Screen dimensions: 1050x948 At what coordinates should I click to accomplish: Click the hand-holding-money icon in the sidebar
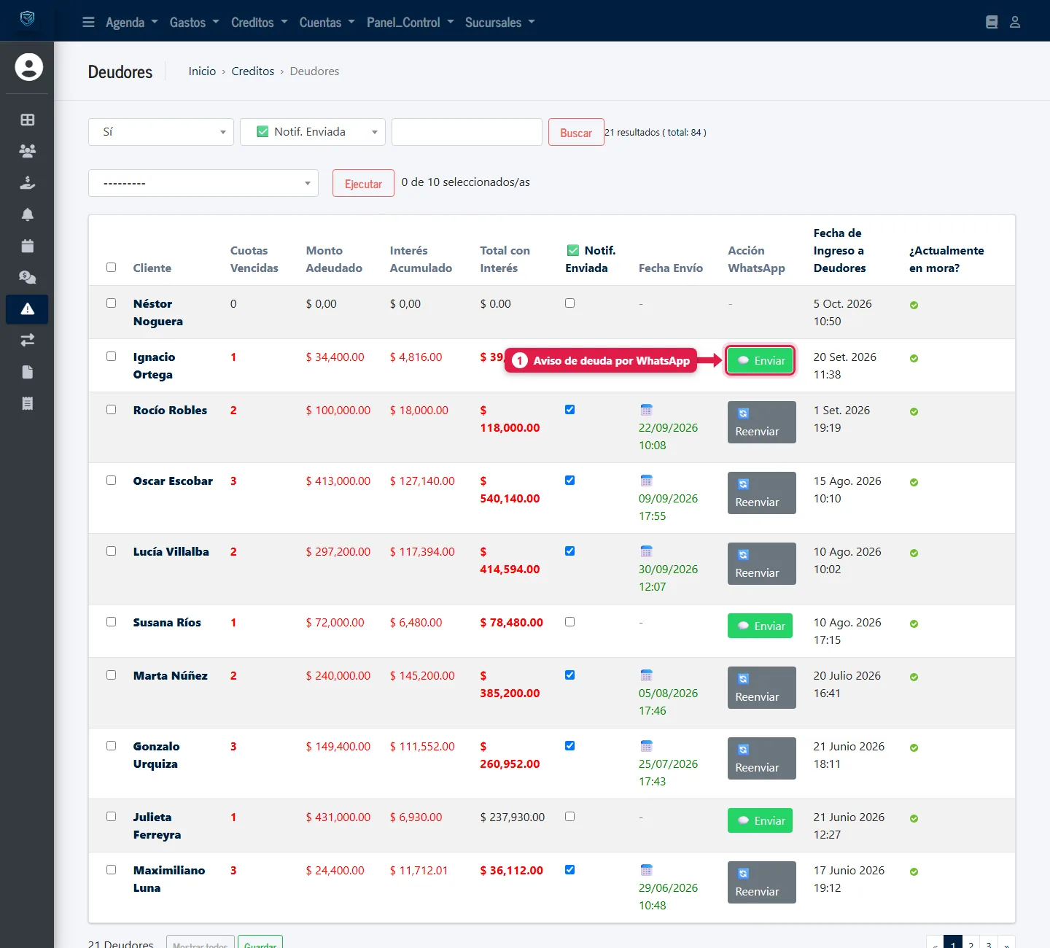28,182
